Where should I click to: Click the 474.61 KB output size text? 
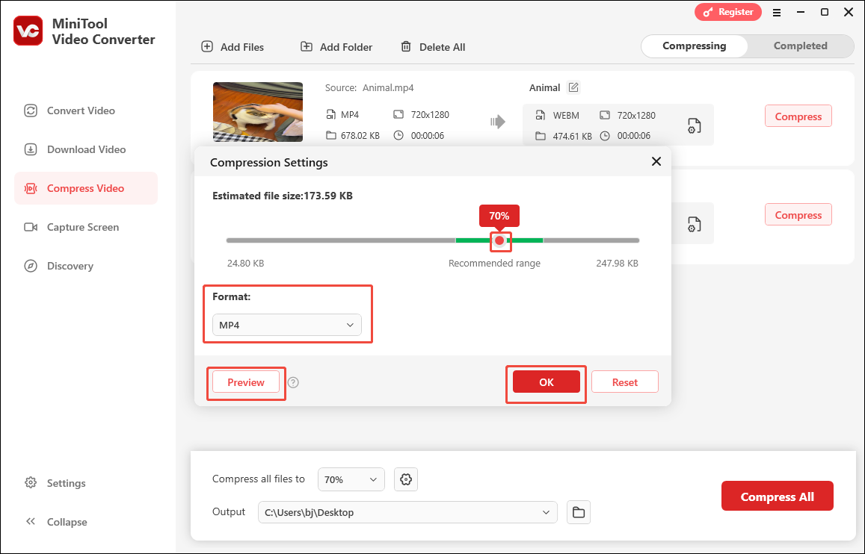(x=572, y=136)
